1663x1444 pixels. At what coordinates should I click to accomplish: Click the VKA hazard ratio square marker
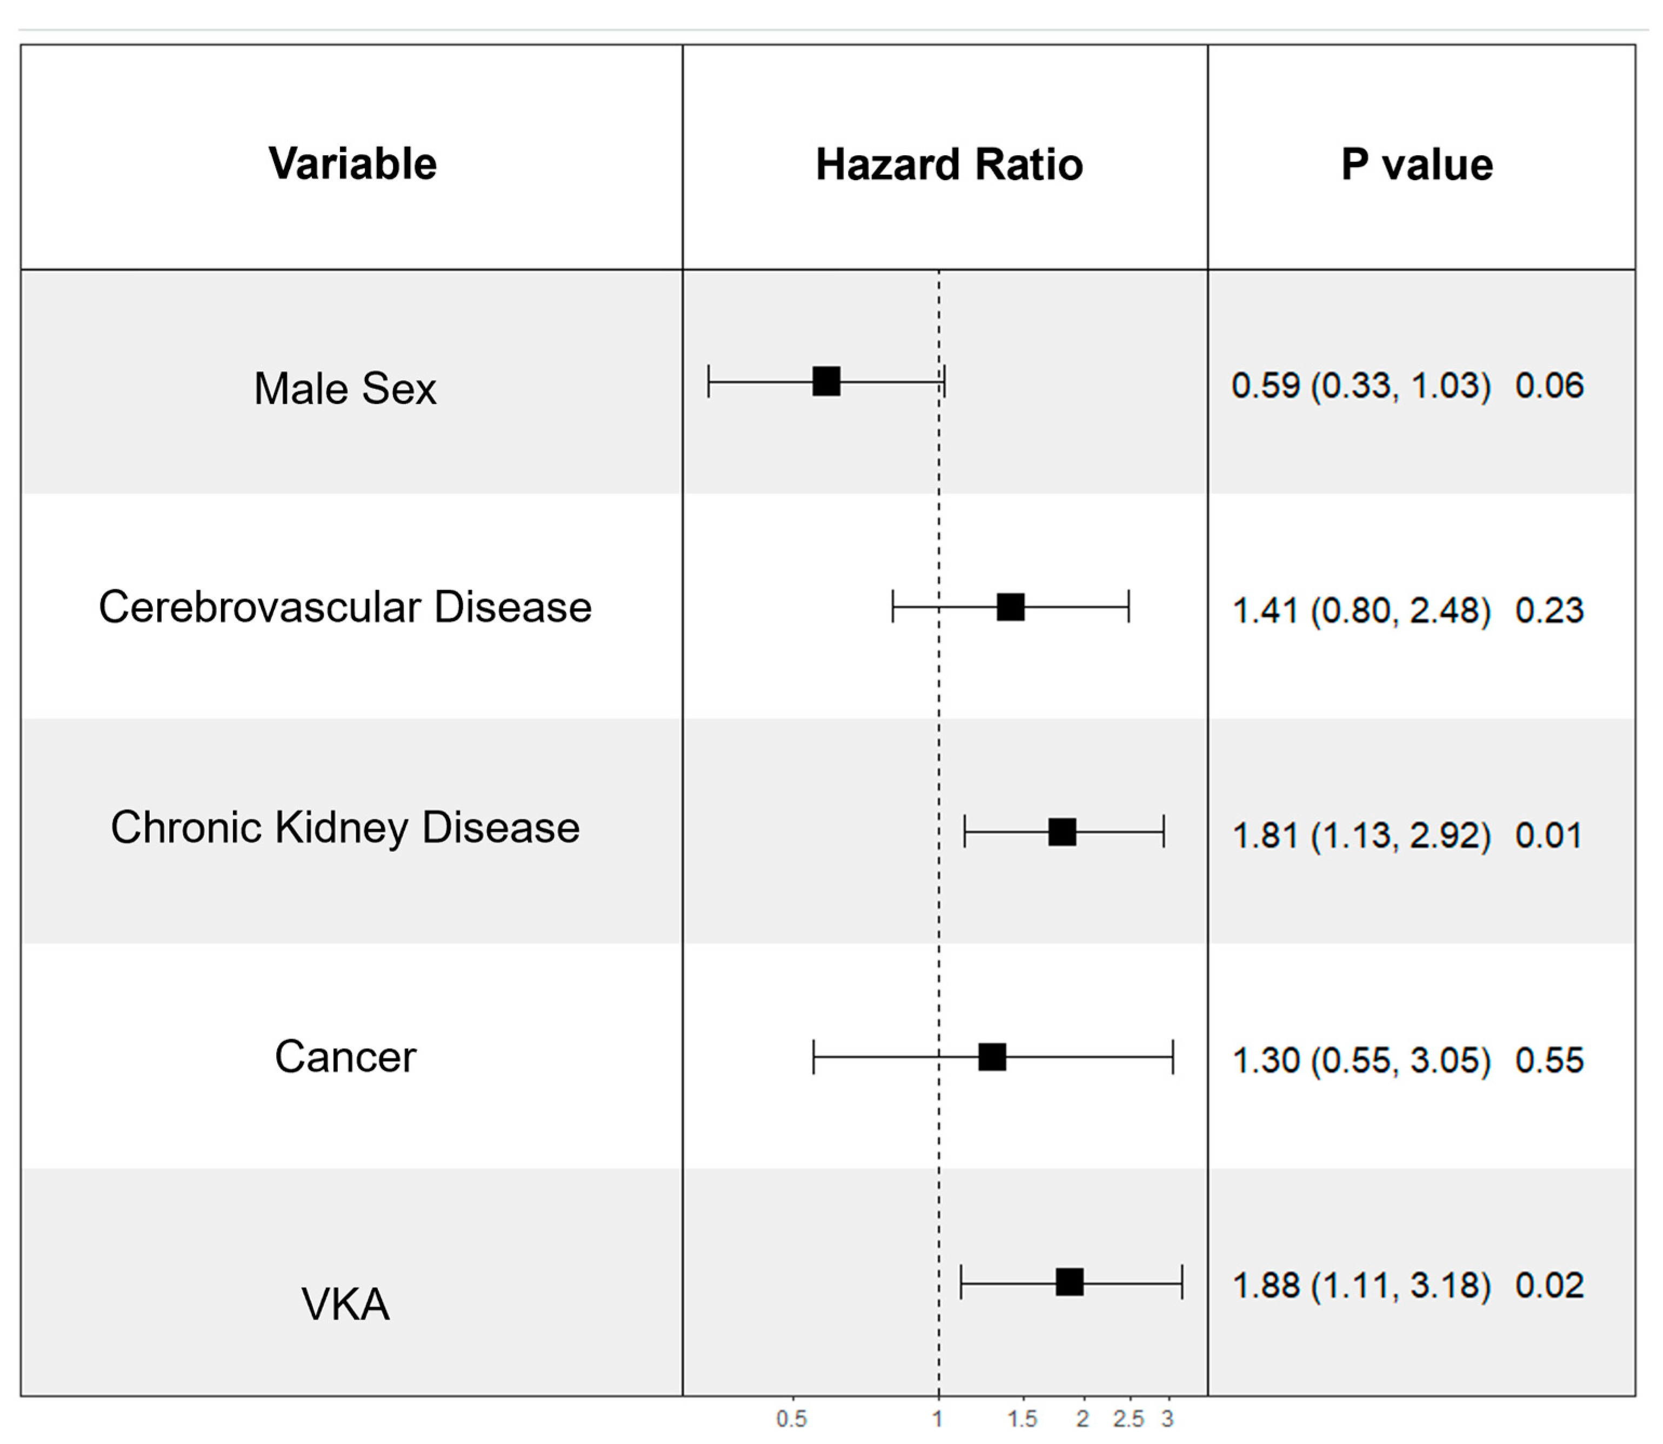pyautogui.click(x=1069, y=1281)
